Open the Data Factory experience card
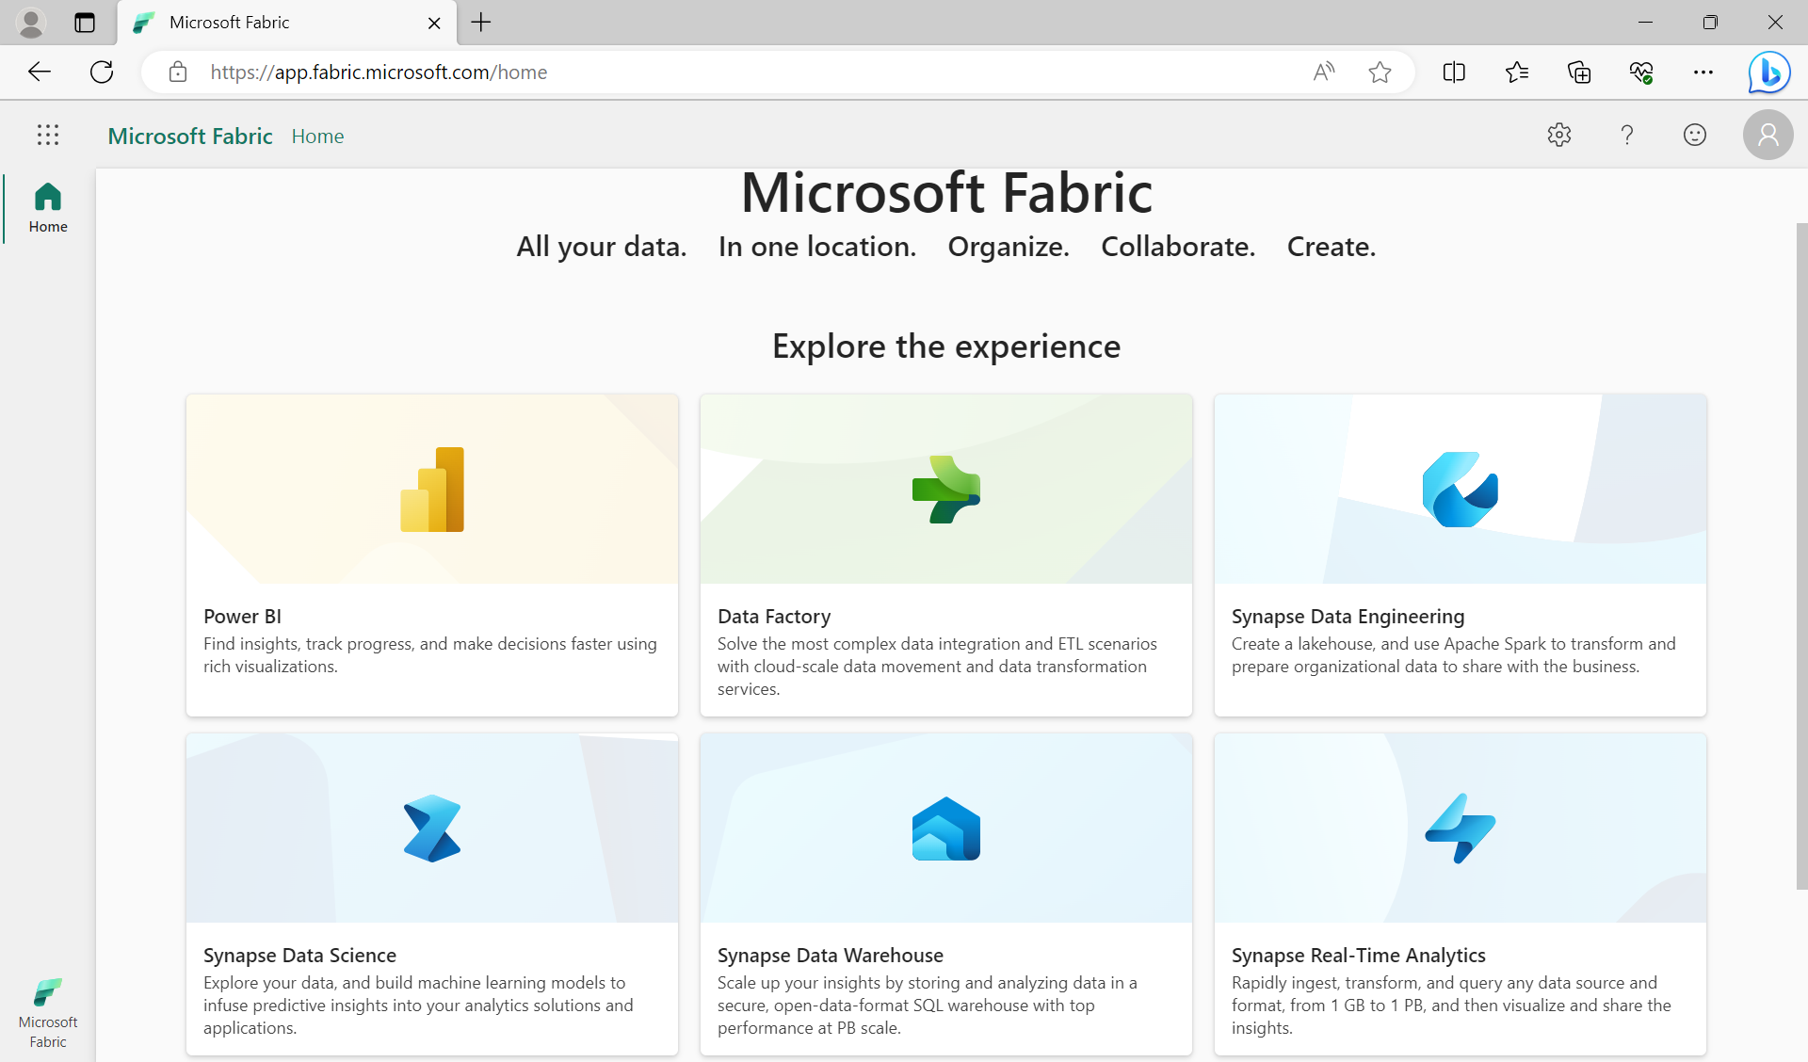Image resolution: width=1808 pixels, height=1062 pixels. click(945, 555)
